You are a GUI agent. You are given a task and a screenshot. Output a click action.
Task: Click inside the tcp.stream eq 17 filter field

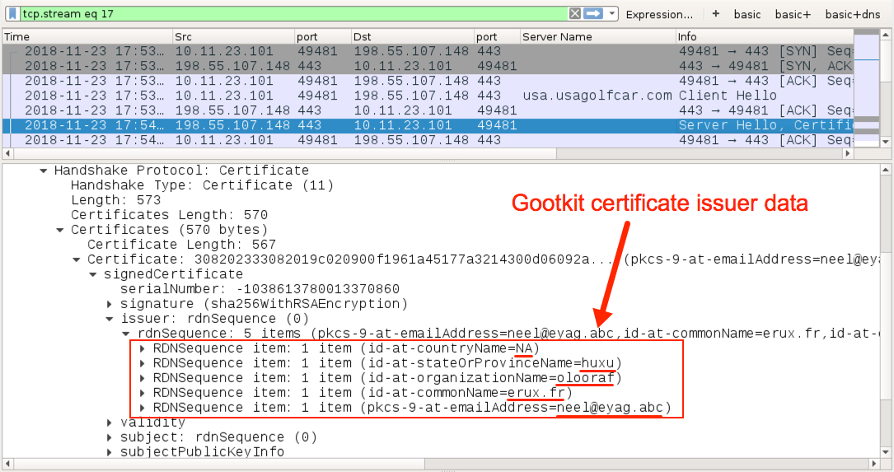coord(293,14)
